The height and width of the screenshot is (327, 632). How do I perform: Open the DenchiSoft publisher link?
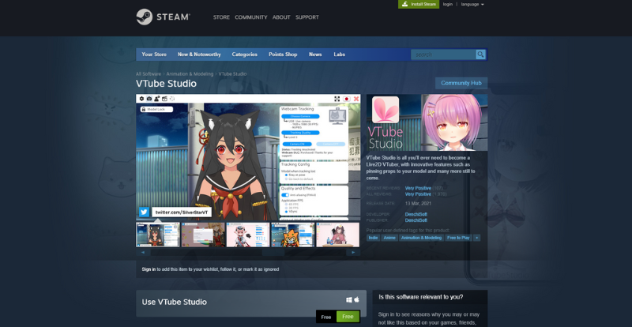pos(416,220)
